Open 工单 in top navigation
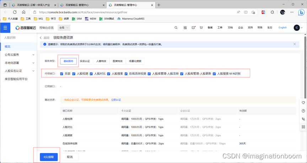This screenshot has height=163, width=307. 220,28
